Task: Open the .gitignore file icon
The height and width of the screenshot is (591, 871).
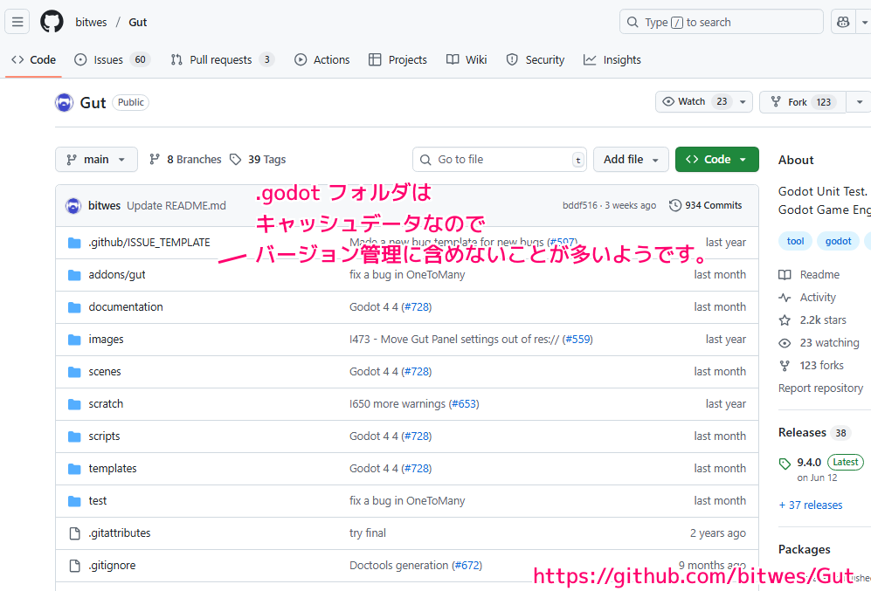Action: 73,565
